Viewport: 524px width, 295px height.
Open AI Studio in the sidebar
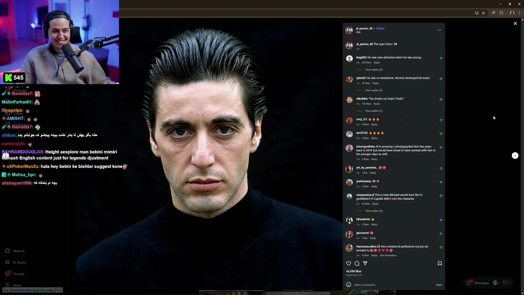16,262
